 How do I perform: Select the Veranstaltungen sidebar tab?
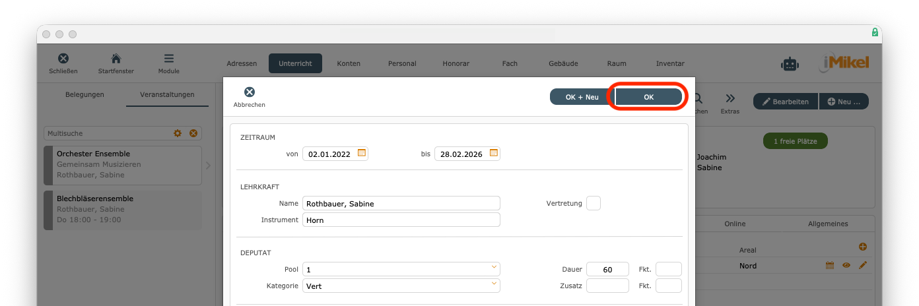coord(167,95)
